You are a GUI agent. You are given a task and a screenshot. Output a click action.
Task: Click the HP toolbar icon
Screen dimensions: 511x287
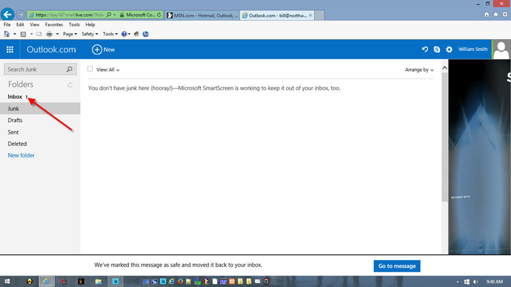coord(146,34)
